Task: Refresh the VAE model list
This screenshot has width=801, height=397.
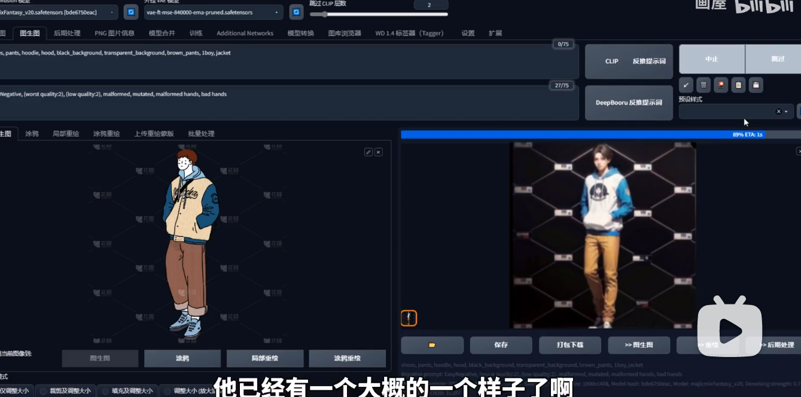Action: [296, 12]
